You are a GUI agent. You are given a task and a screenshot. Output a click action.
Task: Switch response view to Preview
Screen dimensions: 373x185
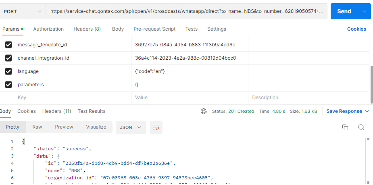(64, 127)
